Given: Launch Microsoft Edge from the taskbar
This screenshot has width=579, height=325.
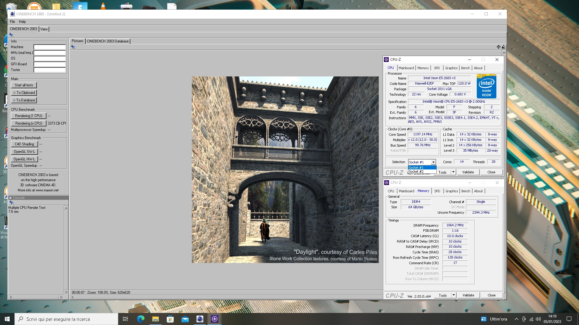Looking at the screenshot, I should click(141, 319).
